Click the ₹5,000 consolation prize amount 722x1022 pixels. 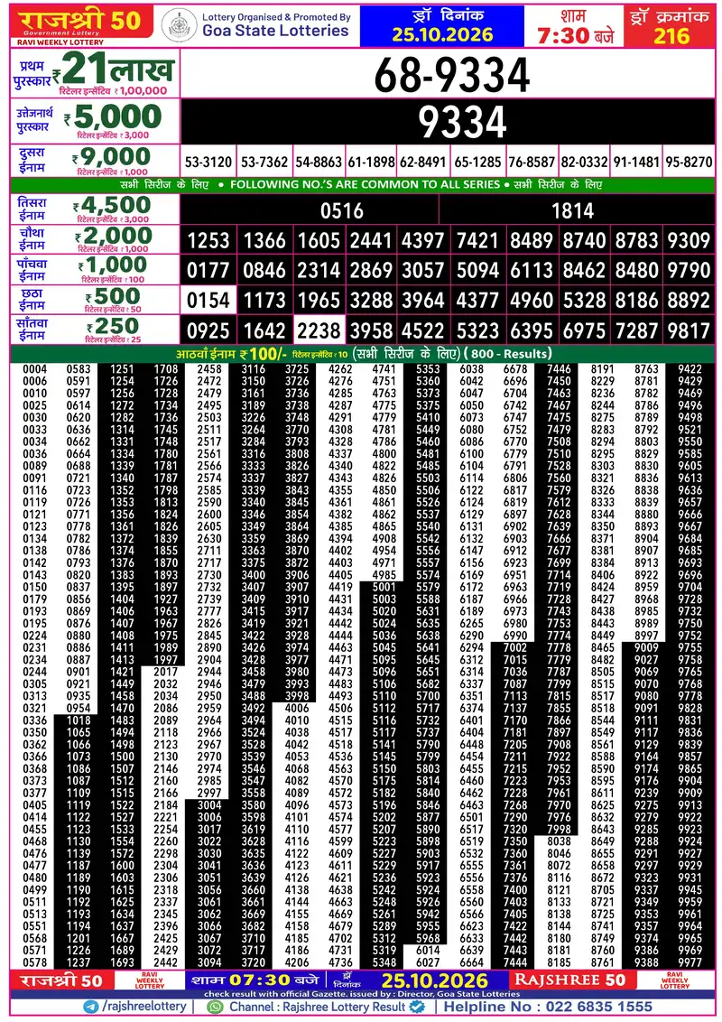[113, 117]
